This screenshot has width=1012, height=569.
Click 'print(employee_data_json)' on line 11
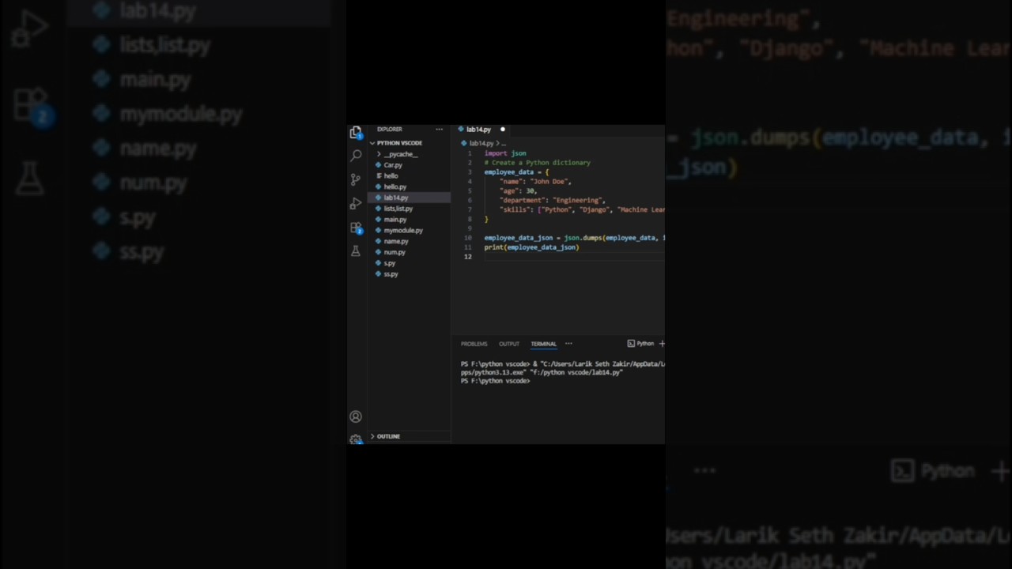point(531,247)
